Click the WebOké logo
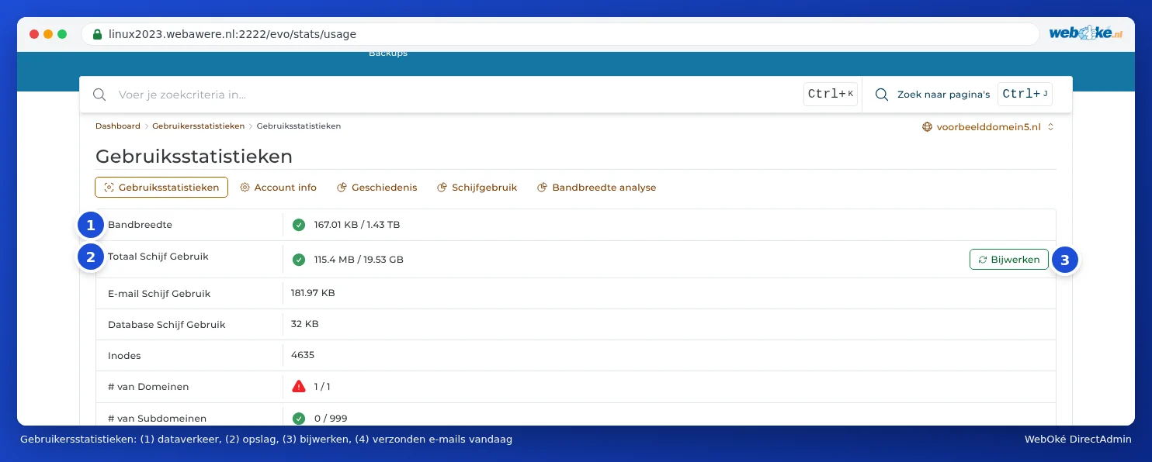 point(1085,33)
